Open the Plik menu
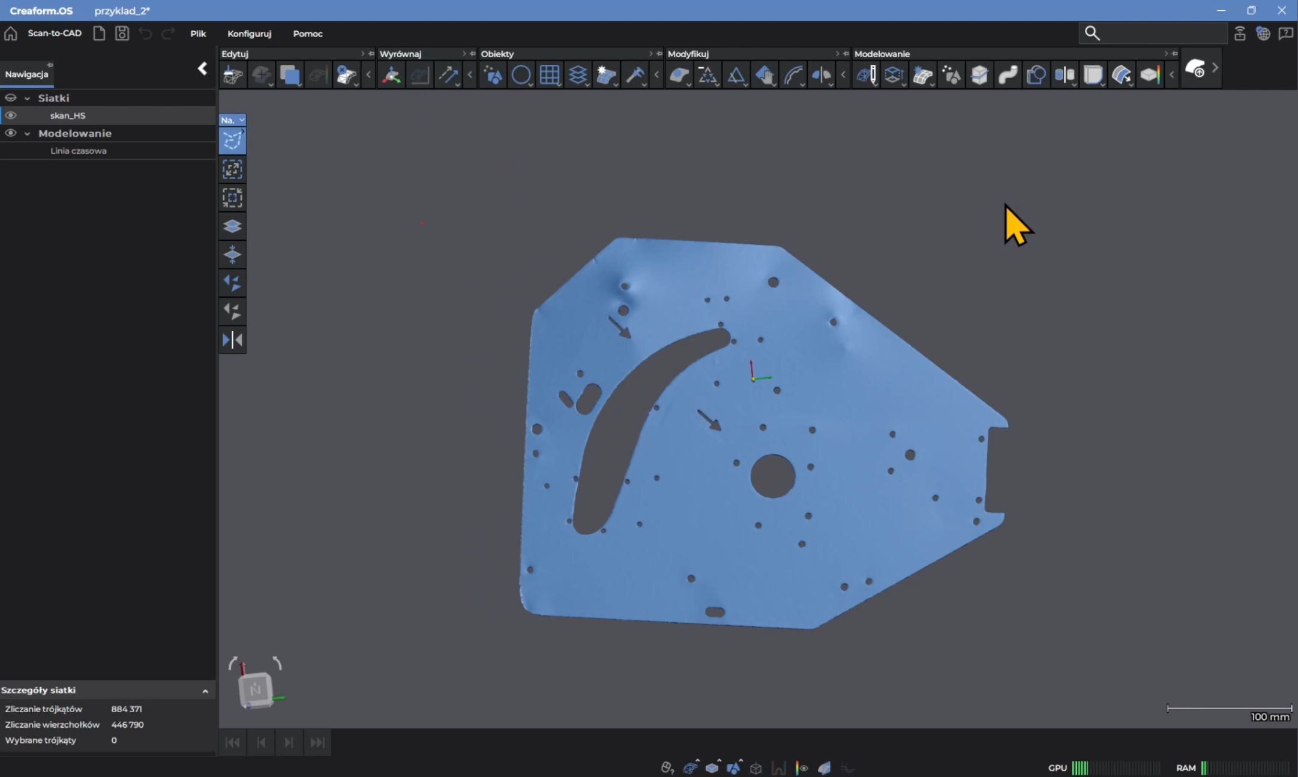Image resolution: width=1298 pixels, height=777 pixels. [198, 34]
